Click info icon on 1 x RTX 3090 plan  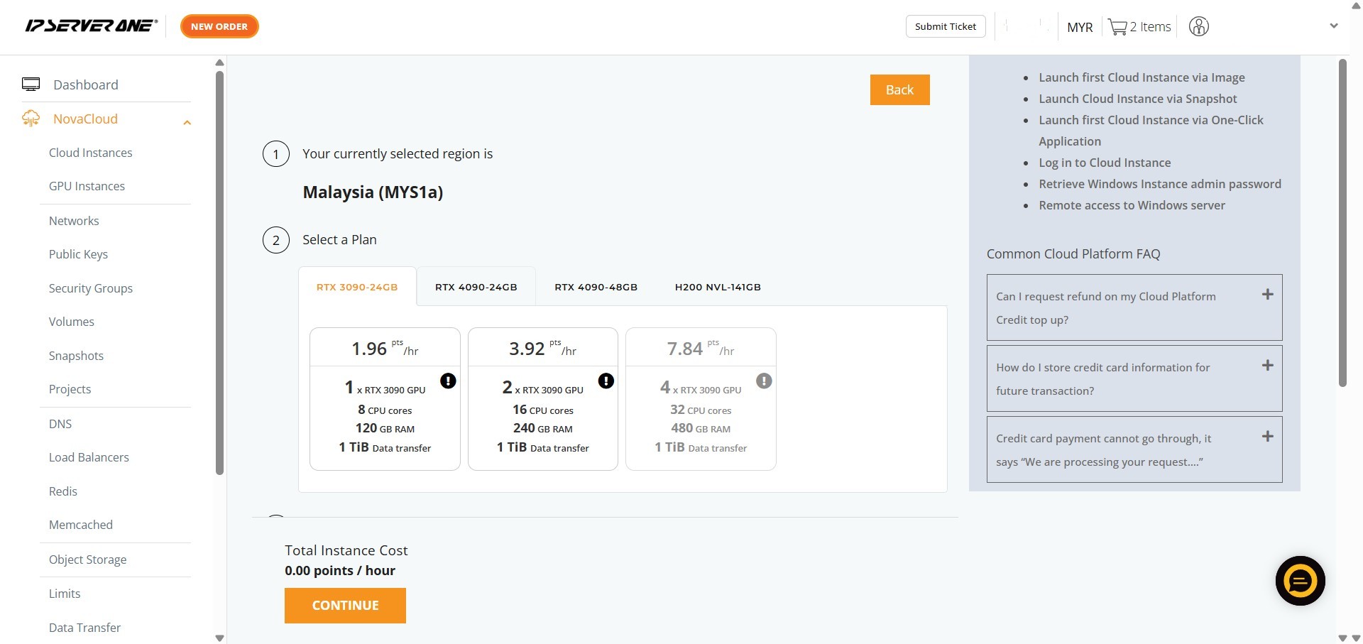point(448,381)
